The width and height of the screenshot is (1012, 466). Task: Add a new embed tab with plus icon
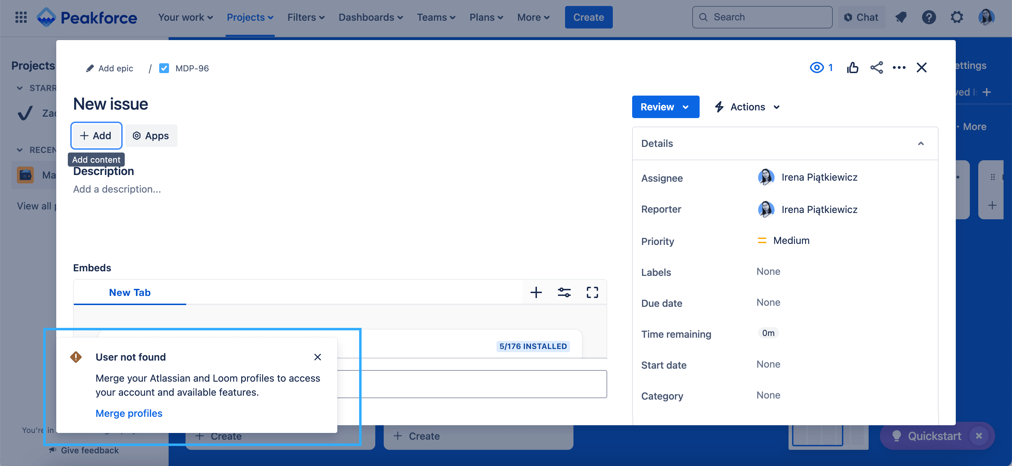[x=536, y=292]
